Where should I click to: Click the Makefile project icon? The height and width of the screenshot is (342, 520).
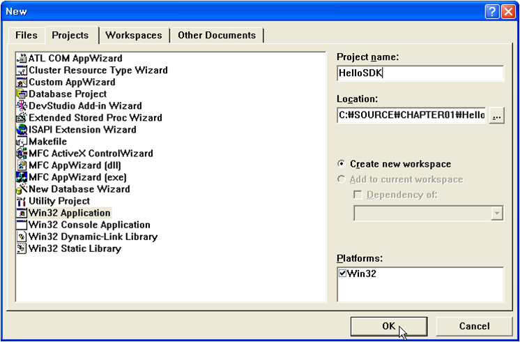pos(22,142)
